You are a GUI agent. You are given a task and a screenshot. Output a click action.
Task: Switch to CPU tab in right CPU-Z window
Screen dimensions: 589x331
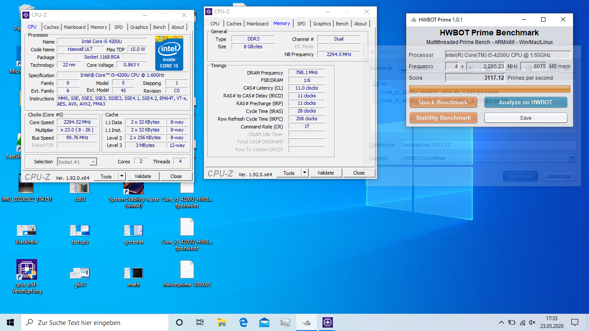coord(215,24)
